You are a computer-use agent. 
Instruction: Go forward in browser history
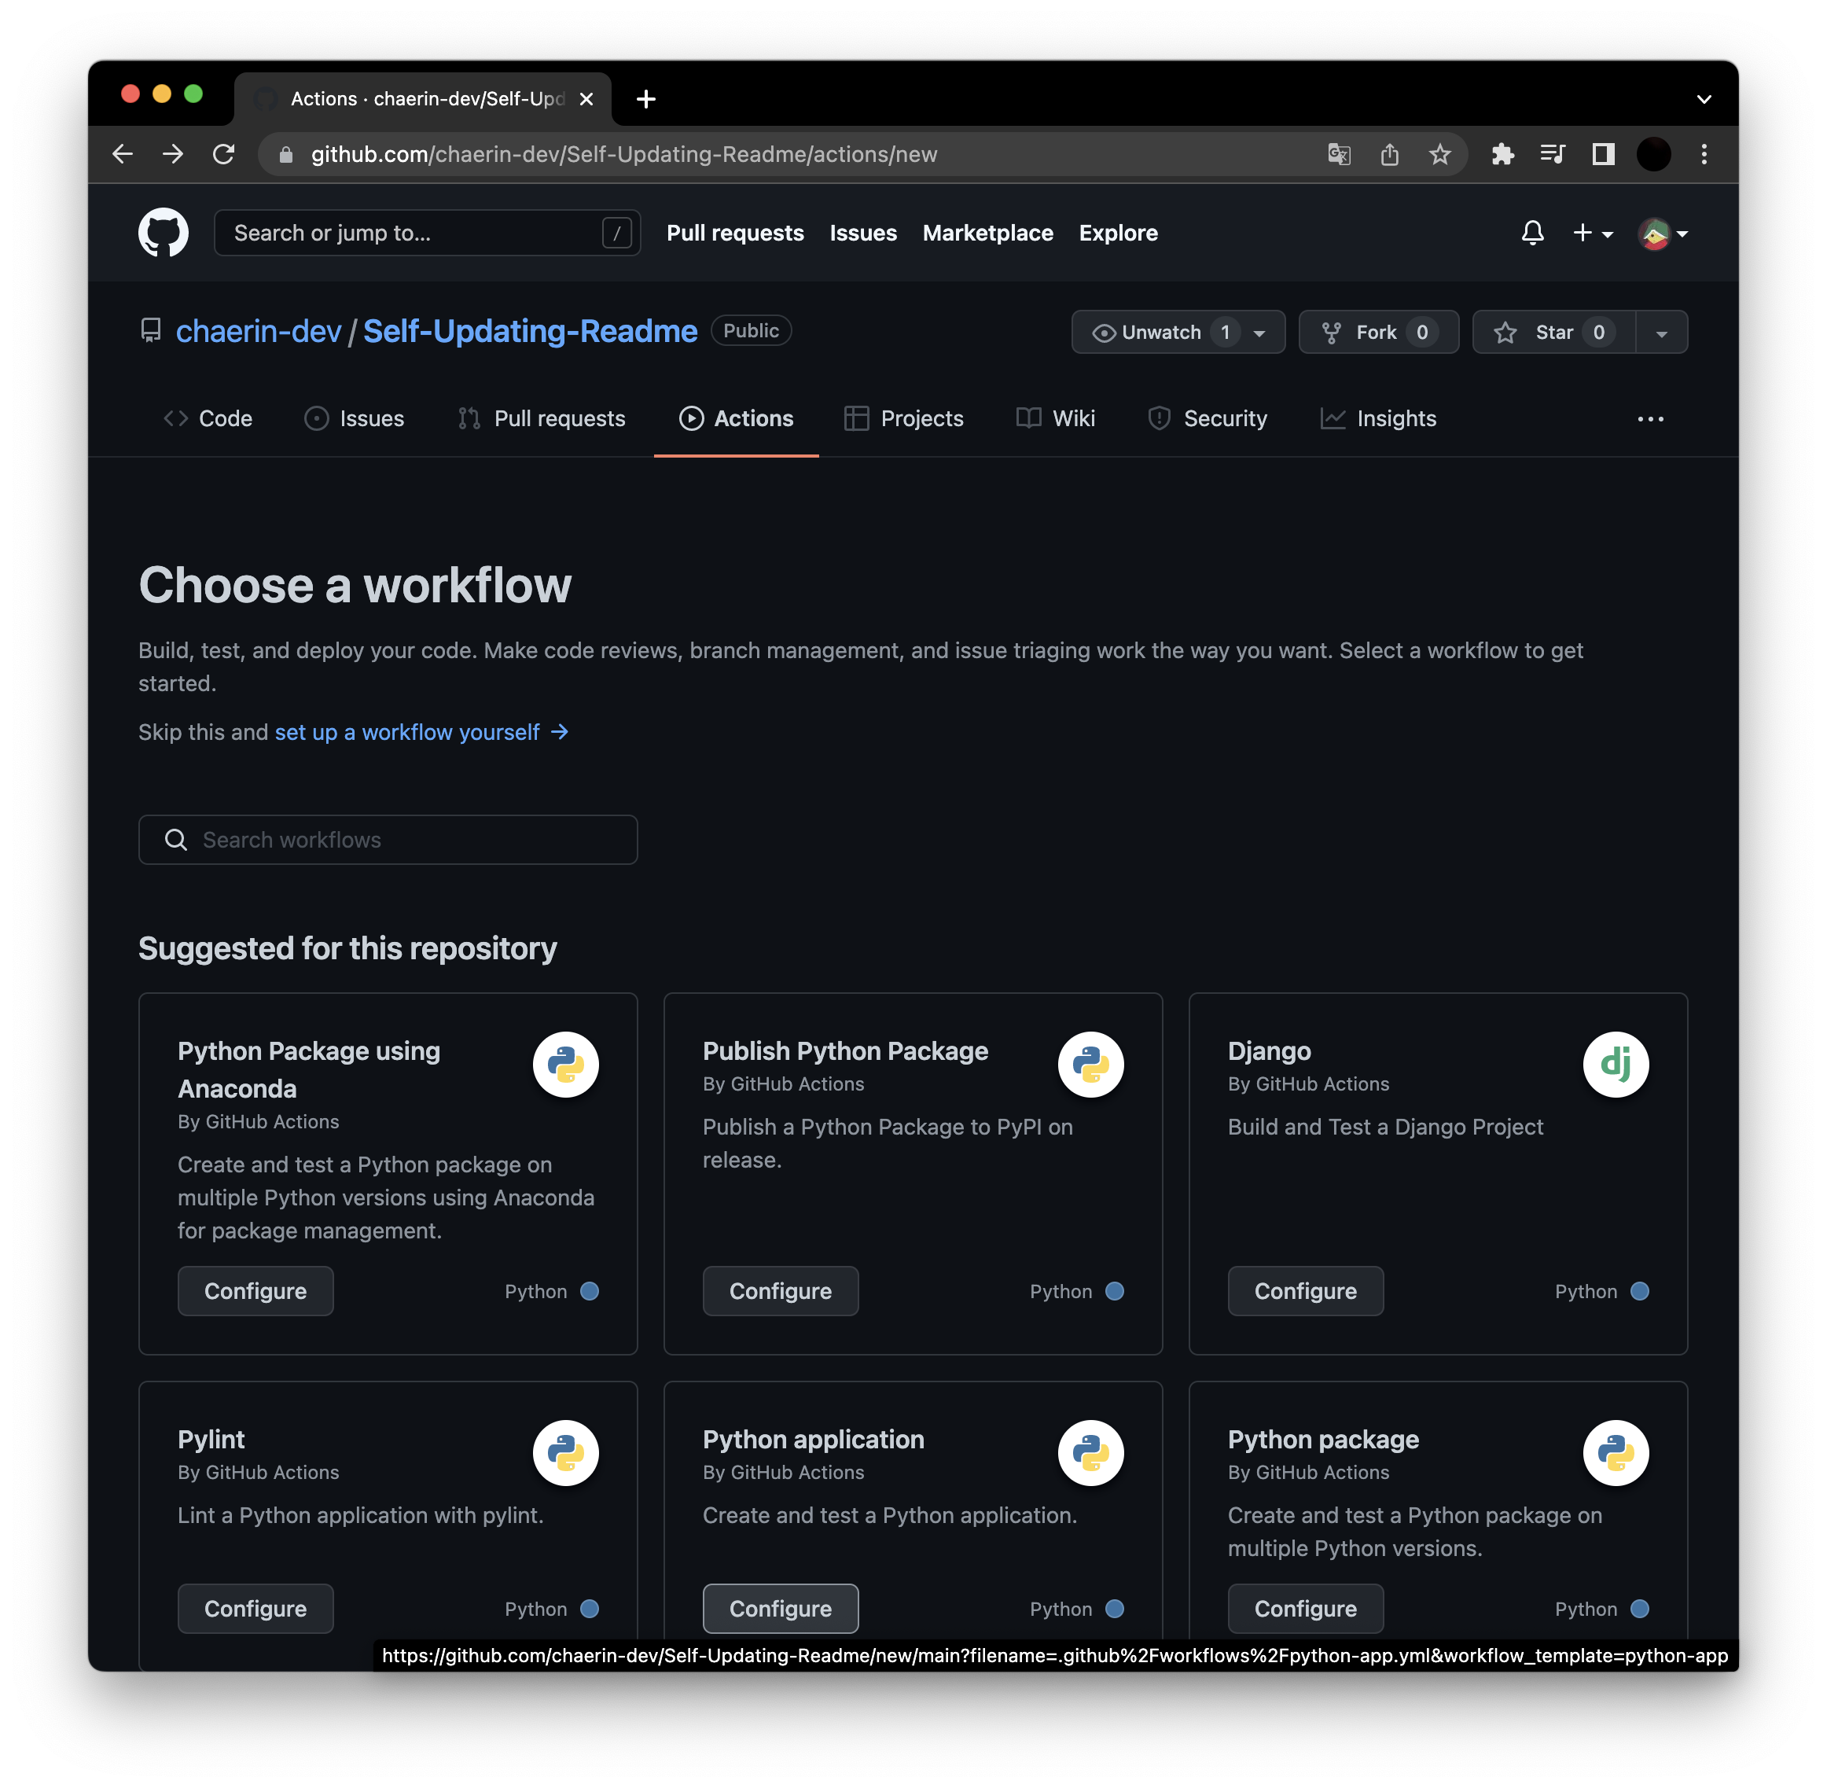(173, 154)
